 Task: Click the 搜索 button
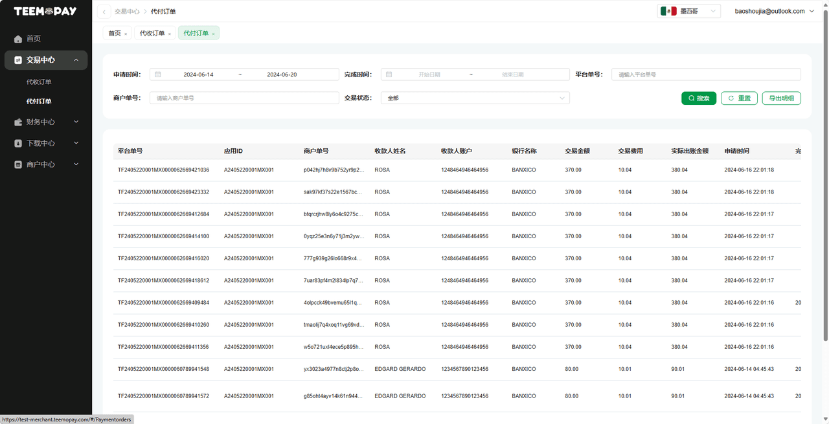click(699, 98)
